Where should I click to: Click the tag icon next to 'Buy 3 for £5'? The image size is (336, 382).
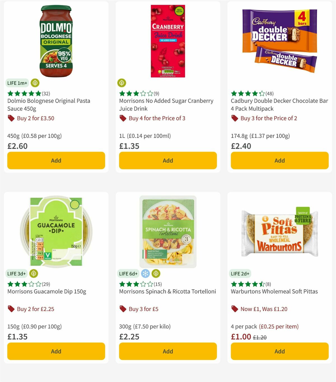(123, 309)
